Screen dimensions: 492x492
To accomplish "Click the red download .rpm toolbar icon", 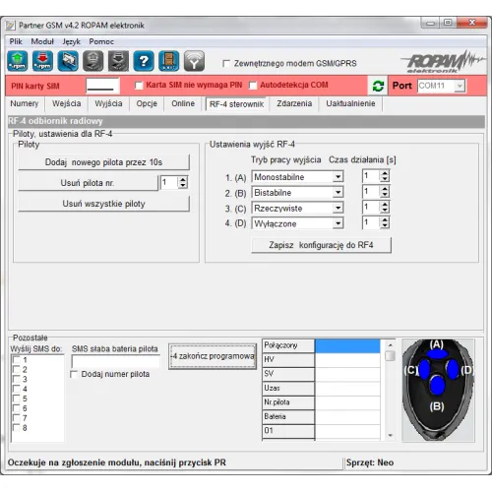I will click(x=42, y=61).
